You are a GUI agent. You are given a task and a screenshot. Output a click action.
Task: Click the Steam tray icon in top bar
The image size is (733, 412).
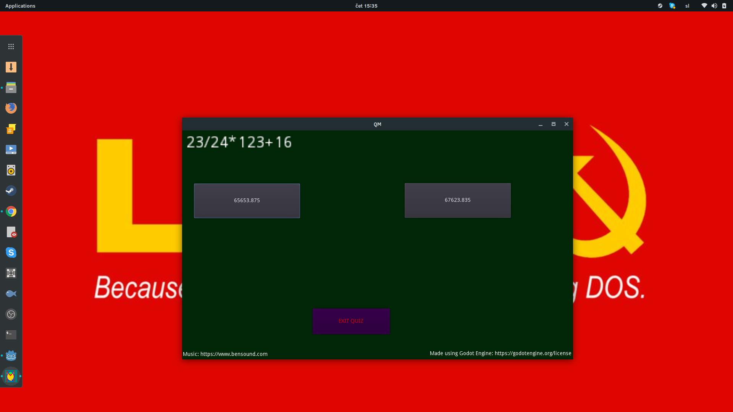[660, 6]
